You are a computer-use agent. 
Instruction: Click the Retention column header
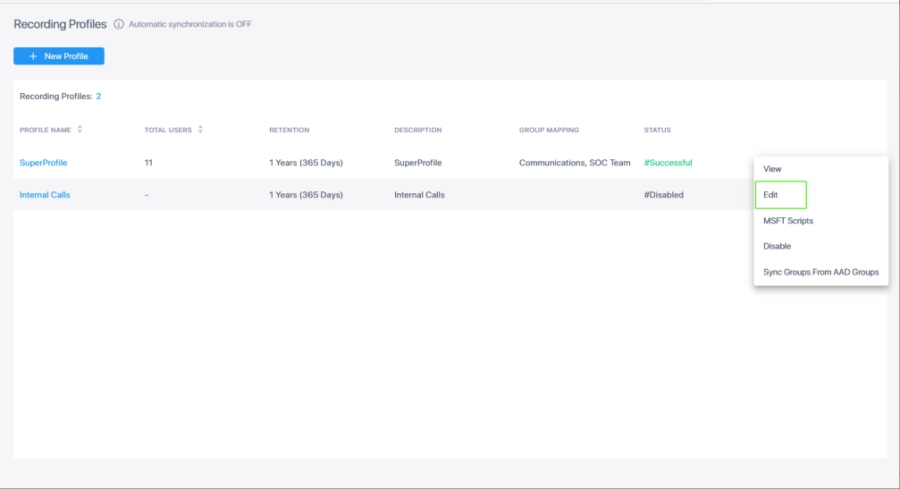(289, 131)
